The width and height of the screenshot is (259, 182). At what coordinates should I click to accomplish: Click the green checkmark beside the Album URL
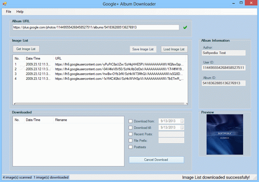pyautogui.click(x=185, y=27)
